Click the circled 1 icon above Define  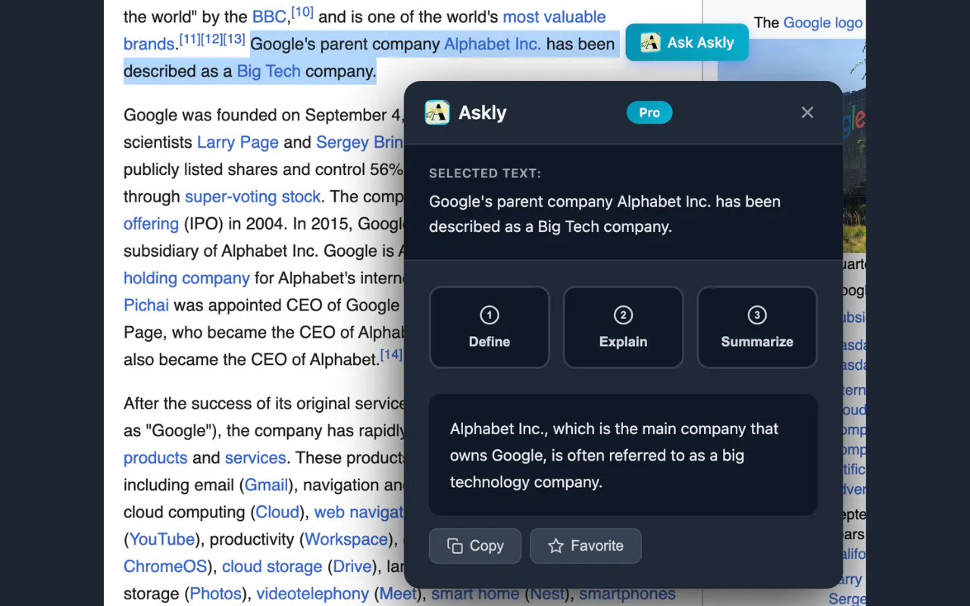(x=490, y=315)
